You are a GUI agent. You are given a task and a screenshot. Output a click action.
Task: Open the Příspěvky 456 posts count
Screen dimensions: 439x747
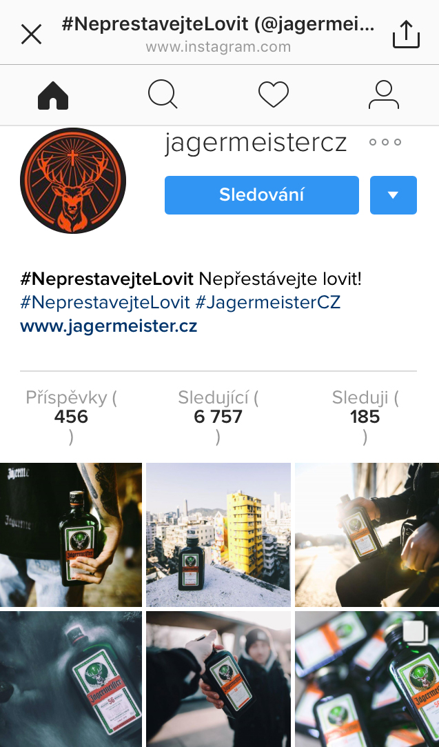[x=71, y=417]
